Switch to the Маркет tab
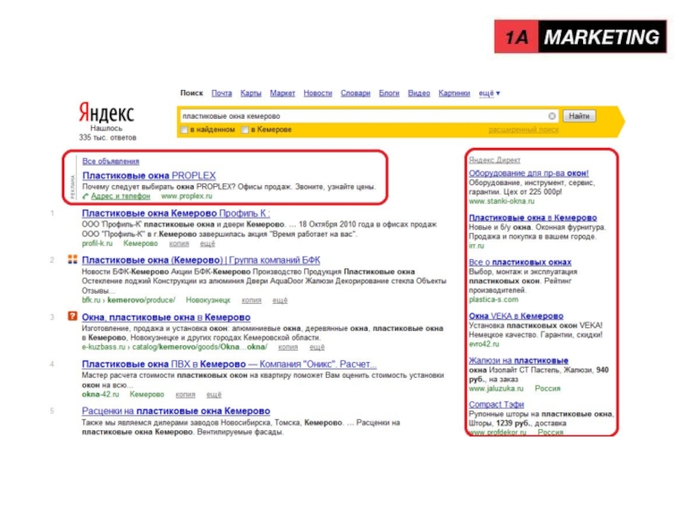This screenshot has width=674, height=505. coord(282,93)
